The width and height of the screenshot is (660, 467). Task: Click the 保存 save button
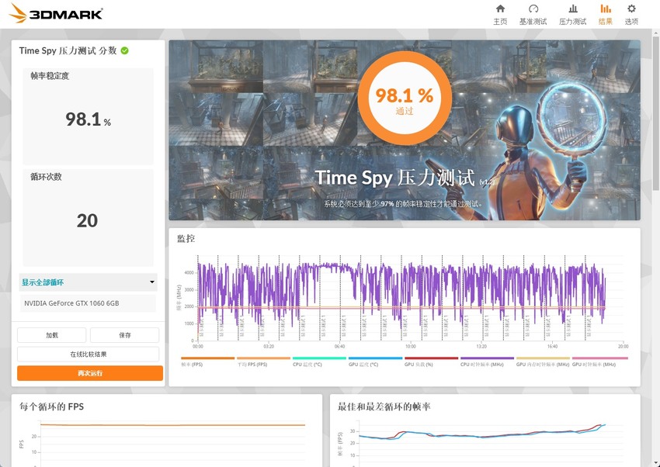pyautogui.click(x=124, y=335)
